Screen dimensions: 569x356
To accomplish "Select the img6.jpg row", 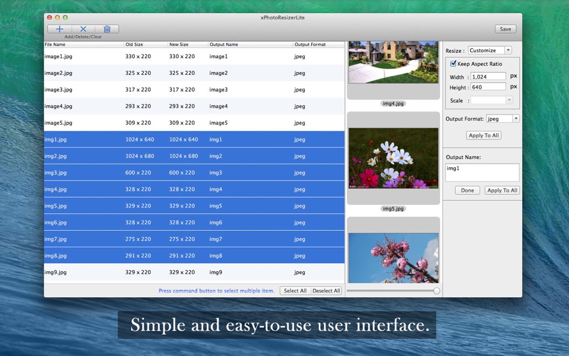I will coord(194,222).
